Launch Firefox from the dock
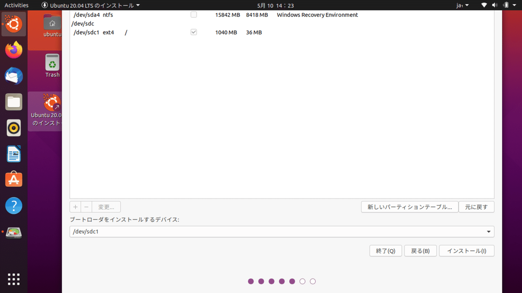 [13, 50]
